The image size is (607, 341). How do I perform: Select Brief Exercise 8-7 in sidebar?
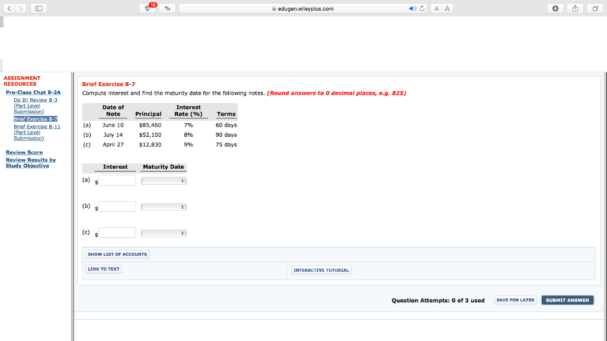(x=36, y=119)
